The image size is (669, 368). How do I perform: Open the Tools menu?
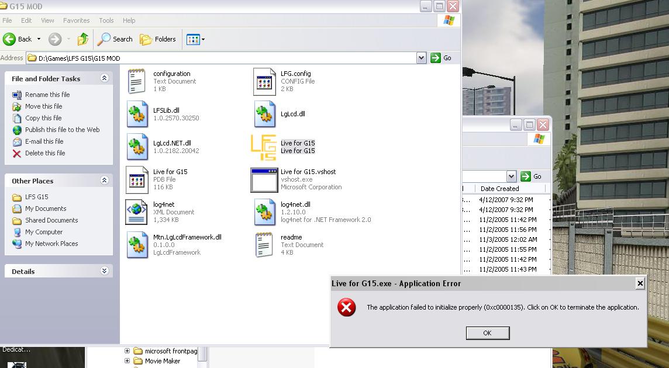[x=106, y=20]
